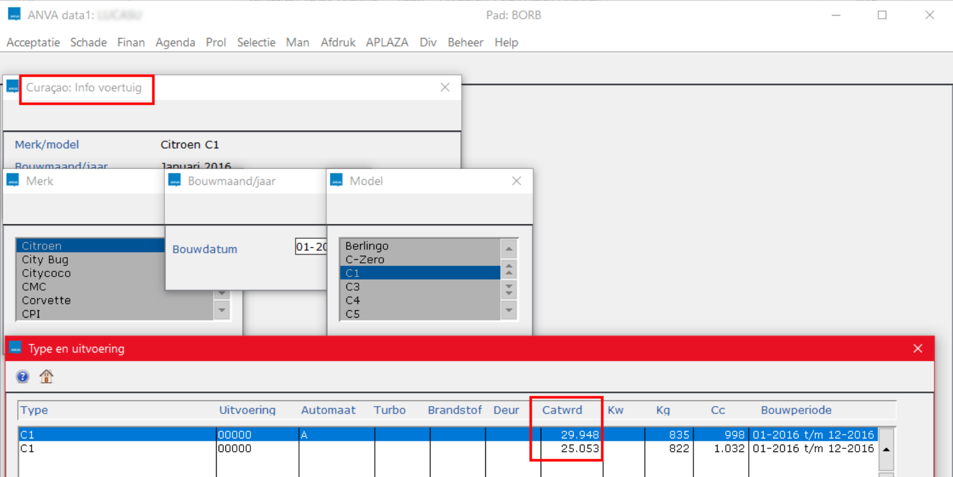Viewport: 953px width, 477px height.
Task: Click the double up arrow in Model list
Action: pyautogui.click(x=509, y=269)
